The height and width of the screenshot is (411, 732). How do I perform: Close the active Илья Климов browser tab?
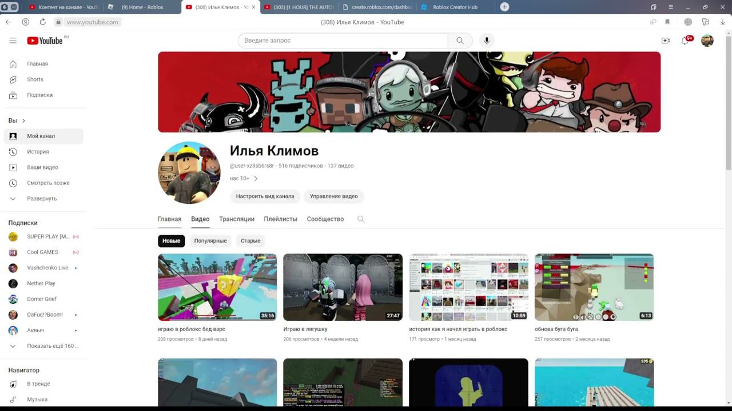(253, 7)
